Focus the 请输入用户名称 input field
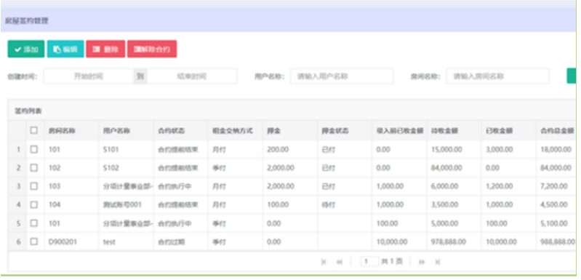The height and width of the screenshot is (280, 581). point(342,76)
